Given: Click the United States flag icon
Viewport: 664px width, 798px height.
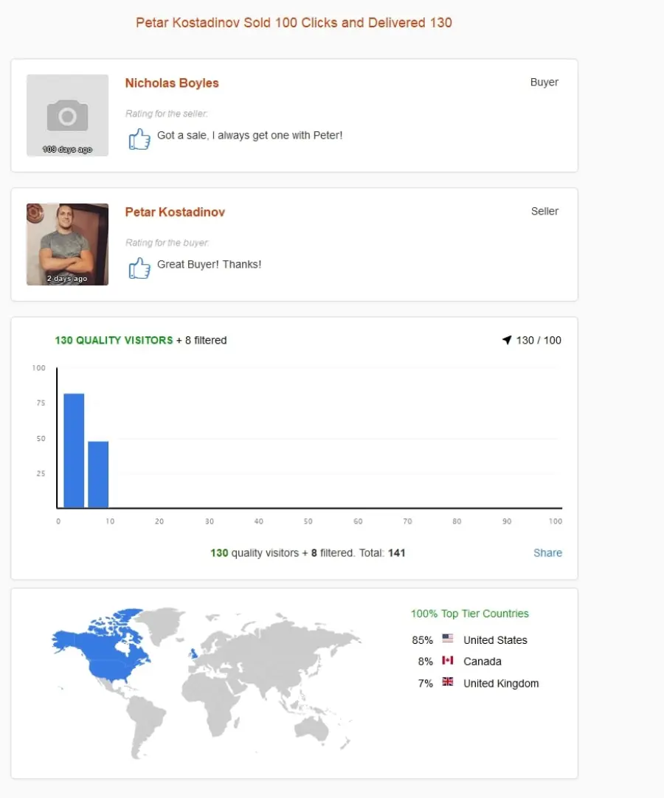Looking at the screenshot, I should pyautogui.click(x=448, y=638).
